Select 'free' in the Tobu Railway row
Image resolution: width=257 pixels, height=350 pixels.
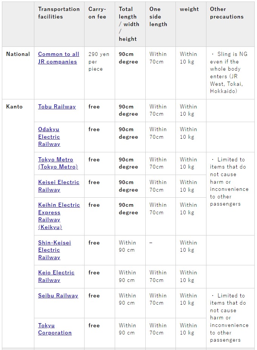94,107
